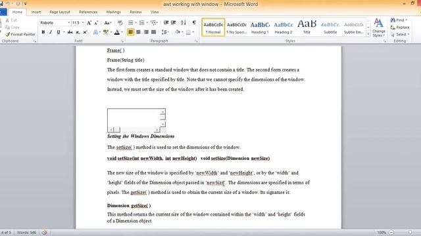Open the Paragraph dialog launcher

(x=196, y=41)
